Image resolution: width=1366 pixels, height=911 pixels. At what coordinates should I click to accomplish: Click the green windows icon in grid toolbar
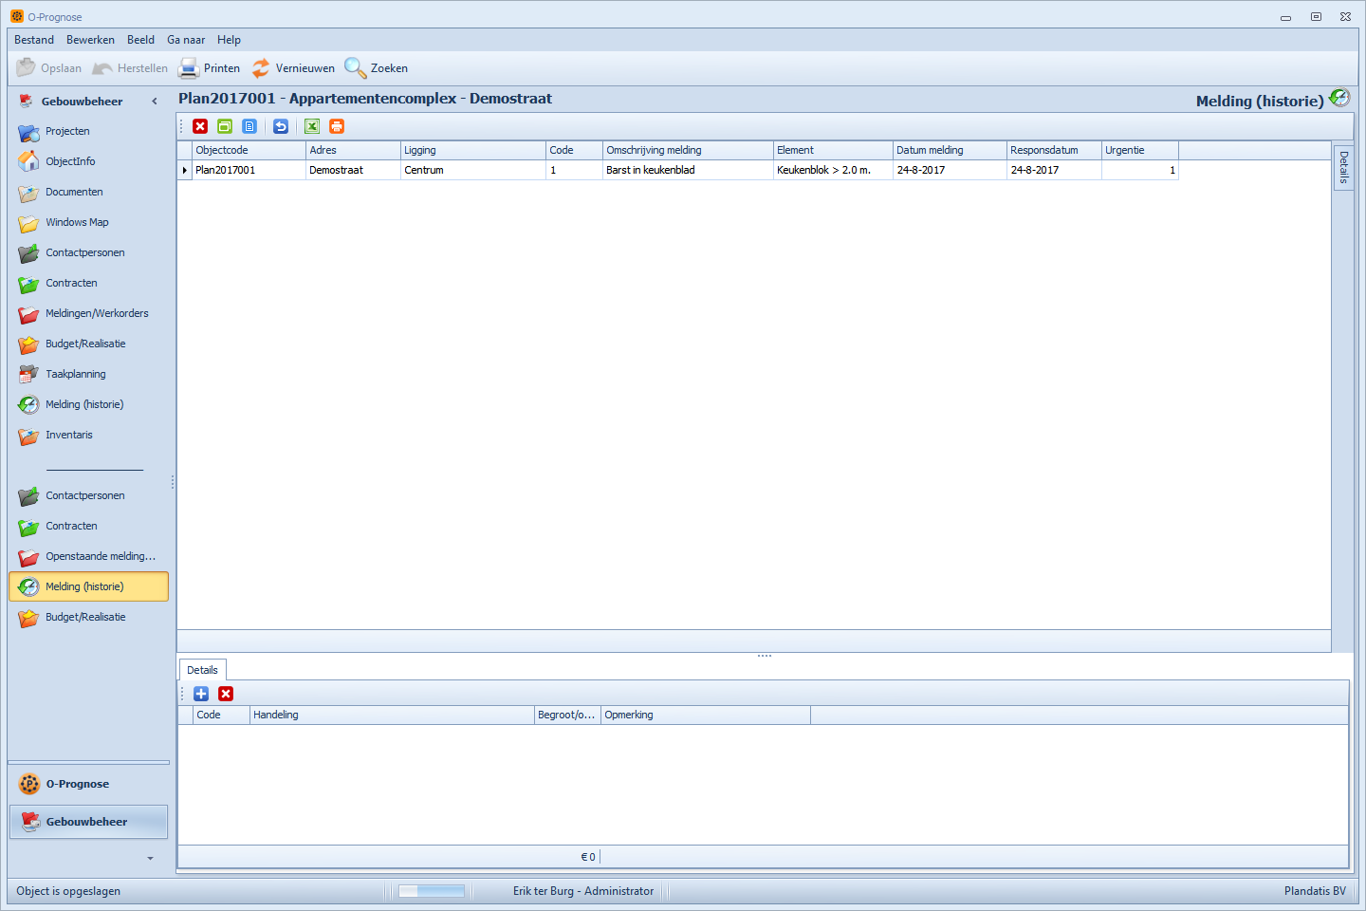click(x=225, y=126)
